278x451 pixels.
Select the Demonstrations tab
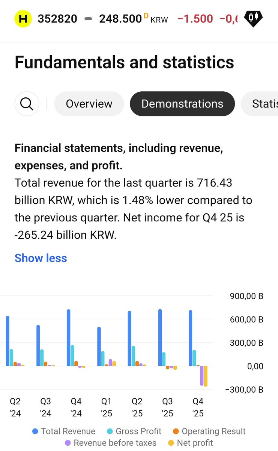tap(182, 104)
